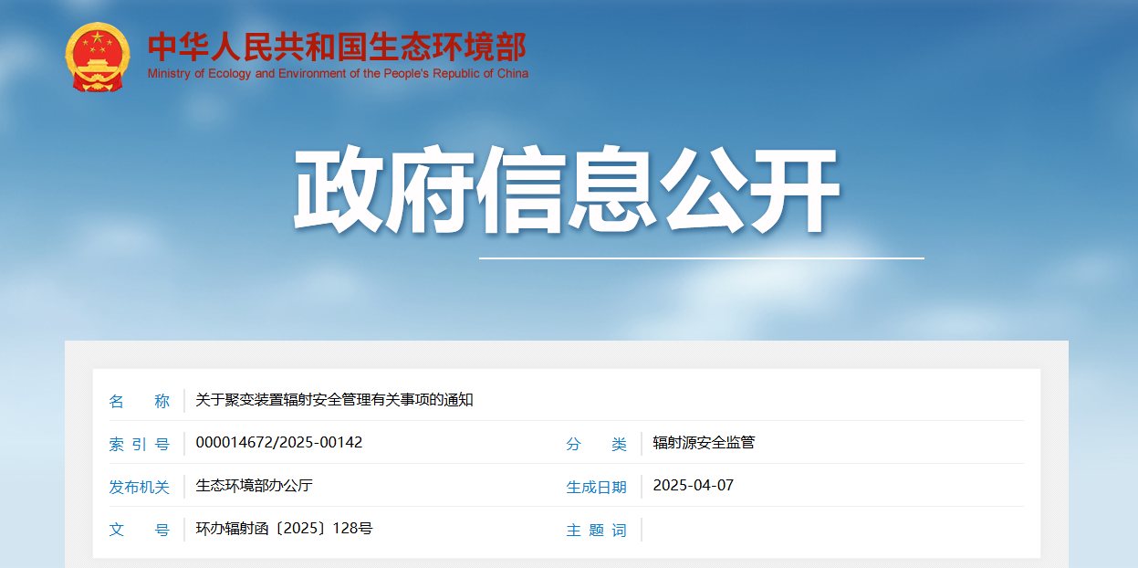The height and width of the screenshot is (568, 1138).
Task: Click the 文号 field label
Action: coord(140,530)
